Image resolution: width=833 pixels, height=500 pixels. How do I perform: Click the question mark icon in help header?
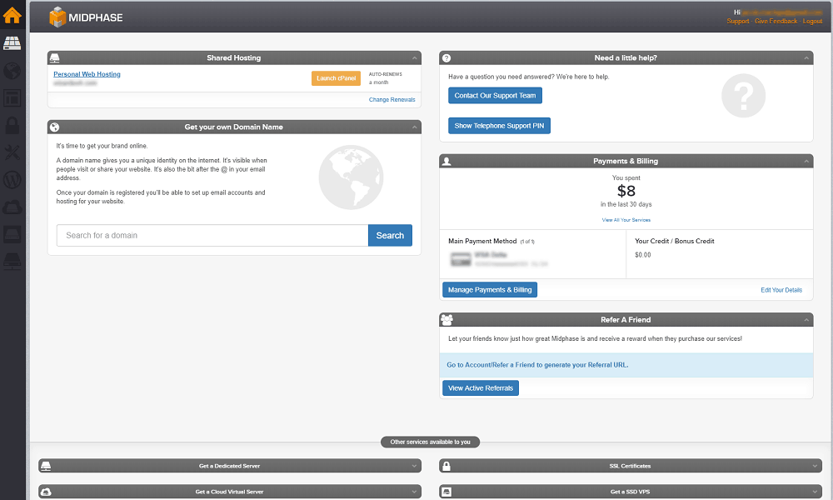click(x=446, y=58)
